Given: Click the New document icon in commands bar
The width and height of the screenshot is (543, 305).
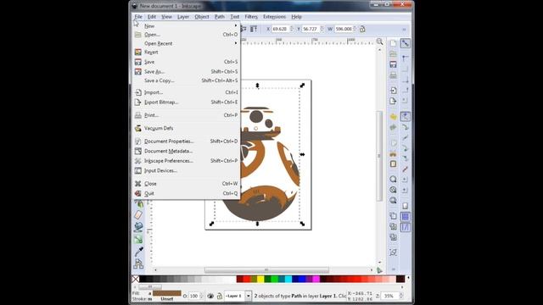Looking at the screenshot, I should click(393, 43).
